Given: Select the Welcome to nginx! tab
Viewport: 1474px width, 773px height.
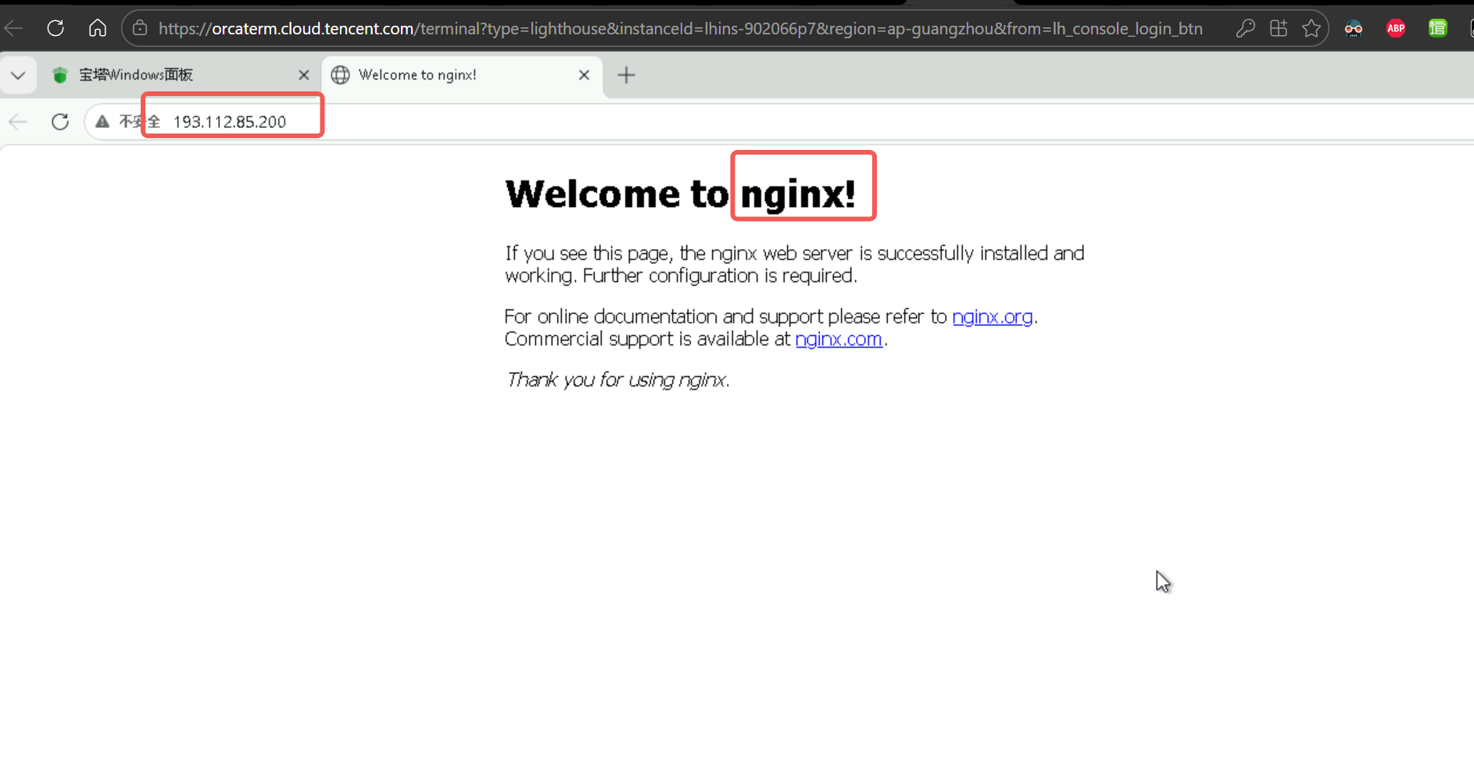Looking at the screenshot, I should click(461, 75).
